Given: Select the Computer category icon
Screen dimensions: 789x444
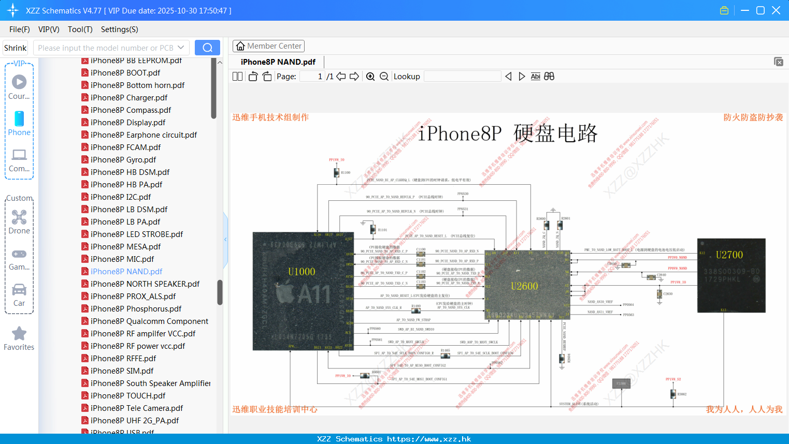Looking at the screenshot, I should [19, 155].
